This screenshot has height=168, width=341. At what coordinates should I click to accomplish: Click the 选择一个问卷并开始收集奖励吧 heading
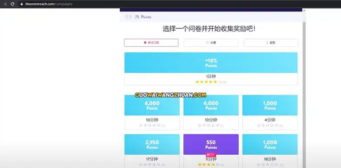(209, 29)
